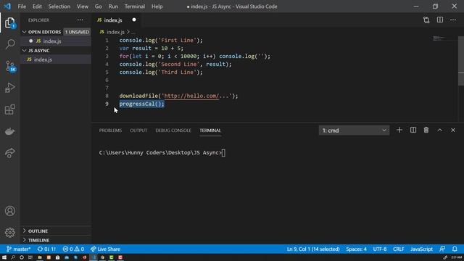Change language mode via JavaScript
The image size is (464, 261).
point(421,249)
